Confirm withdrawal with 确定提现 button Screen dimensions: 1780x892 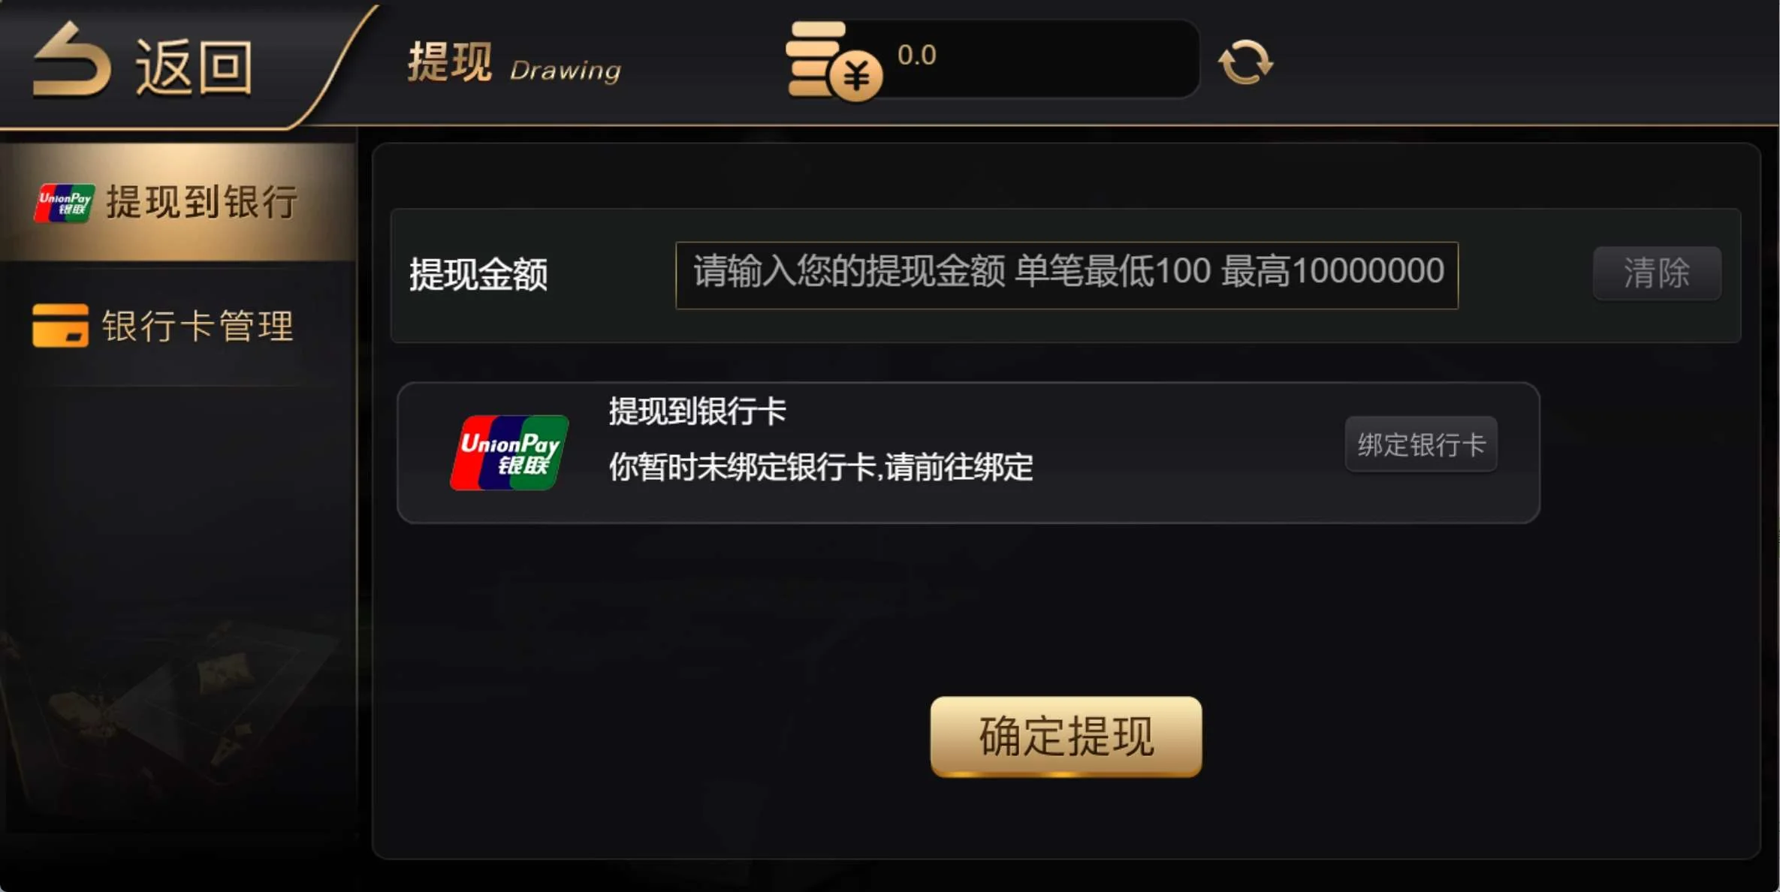1066,737
